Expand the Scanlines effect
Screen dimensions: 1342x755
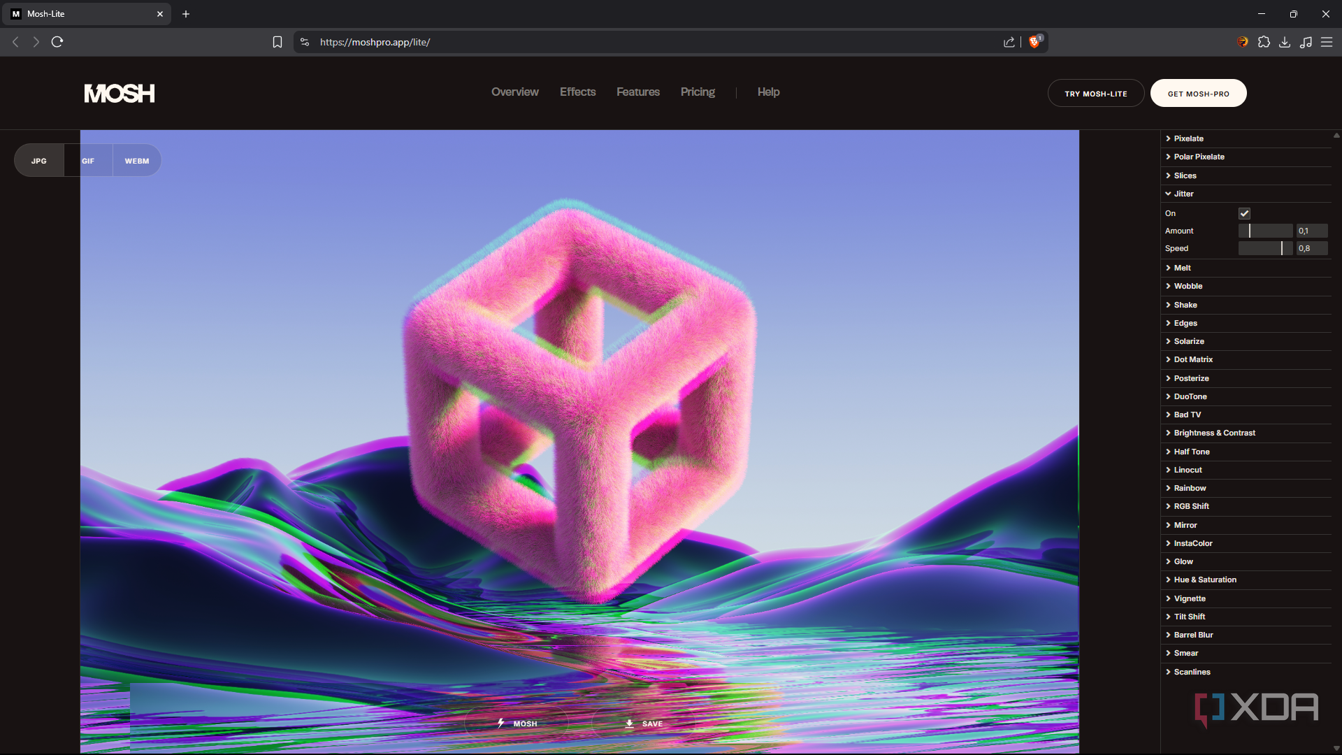(x=1248, y=672)
